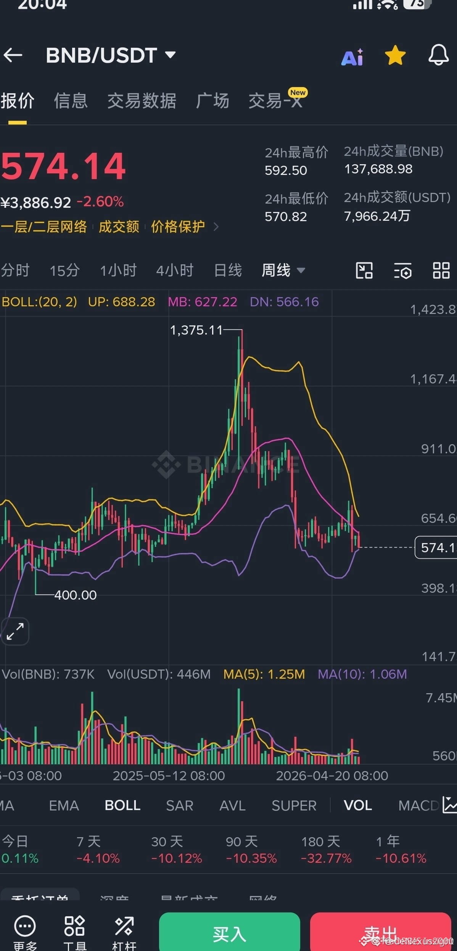The image size is (457, 951).
Task: Open the 交易-X tab
Action: click(275, 101)
